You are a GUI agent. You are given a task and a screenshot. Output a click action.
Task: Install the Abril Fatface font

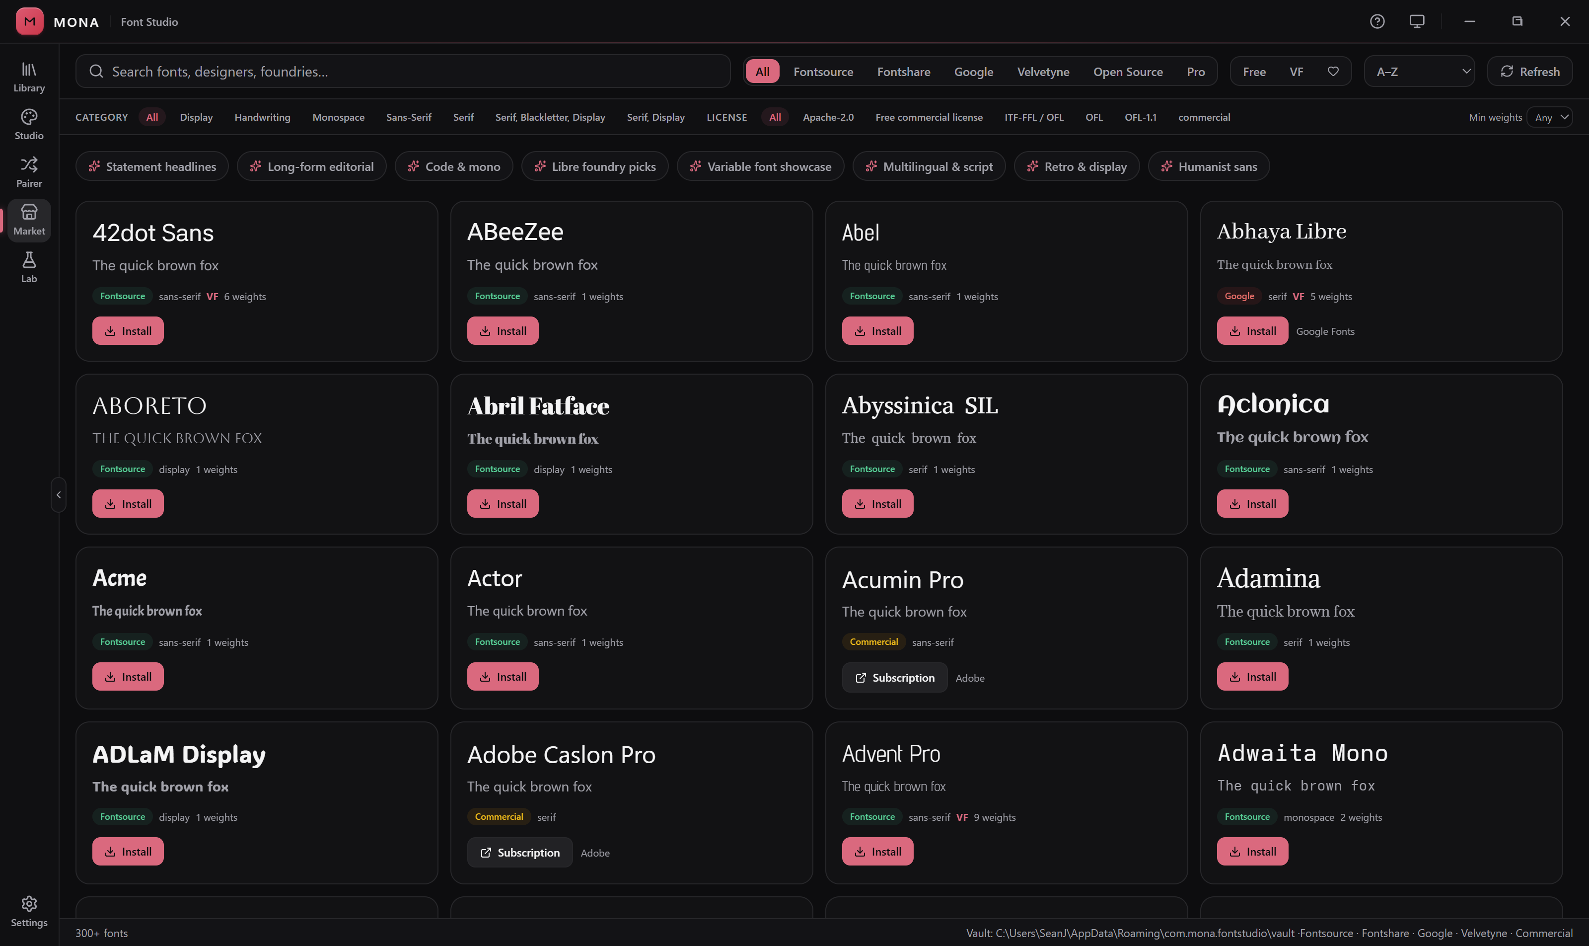click(x=502, y=504)
